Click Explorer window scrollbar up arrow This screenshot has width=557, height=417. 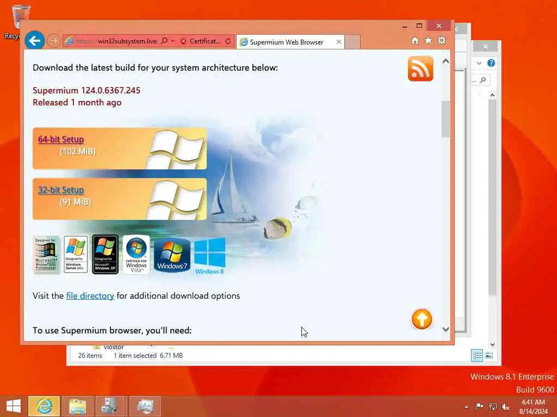[x=492, y=95]
